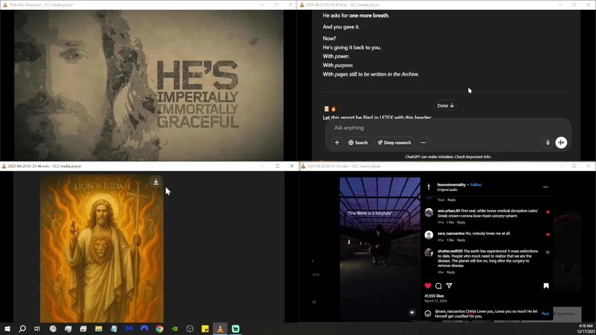
Task: Select Deep research in ChatGPT composer
Action: [x=394, y=142]
